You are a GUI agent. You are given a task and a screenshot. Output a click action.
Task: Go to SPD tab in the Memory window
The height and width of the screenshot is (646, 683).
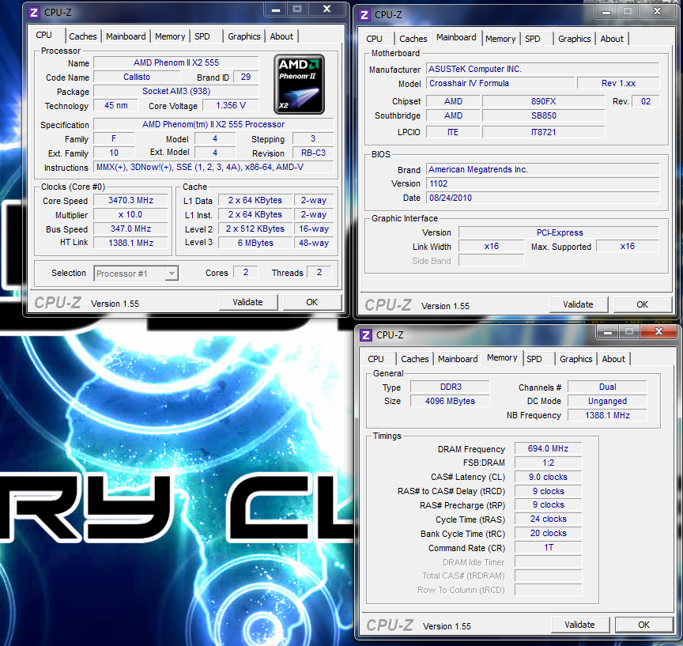pos(534,359)
